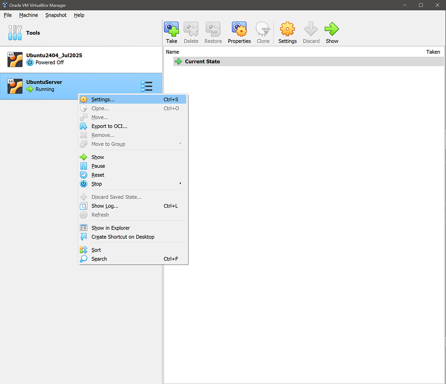Open the Snapshot menu
Image resolution: width=446 pixels, height=384 pixels.
[x=56, y=15]
